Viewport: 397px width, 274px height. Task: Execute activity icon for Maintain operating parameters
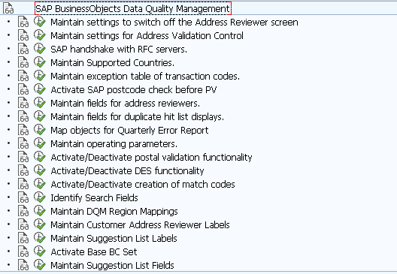pos(40,143)
